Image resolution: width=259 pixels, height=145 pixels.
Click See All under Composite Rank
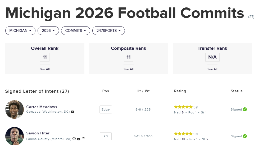point(129,69)
